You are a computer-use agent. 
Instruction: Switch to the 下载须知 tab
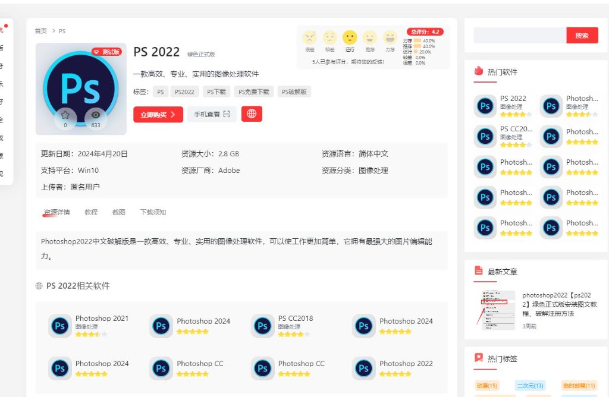[153, 212]
